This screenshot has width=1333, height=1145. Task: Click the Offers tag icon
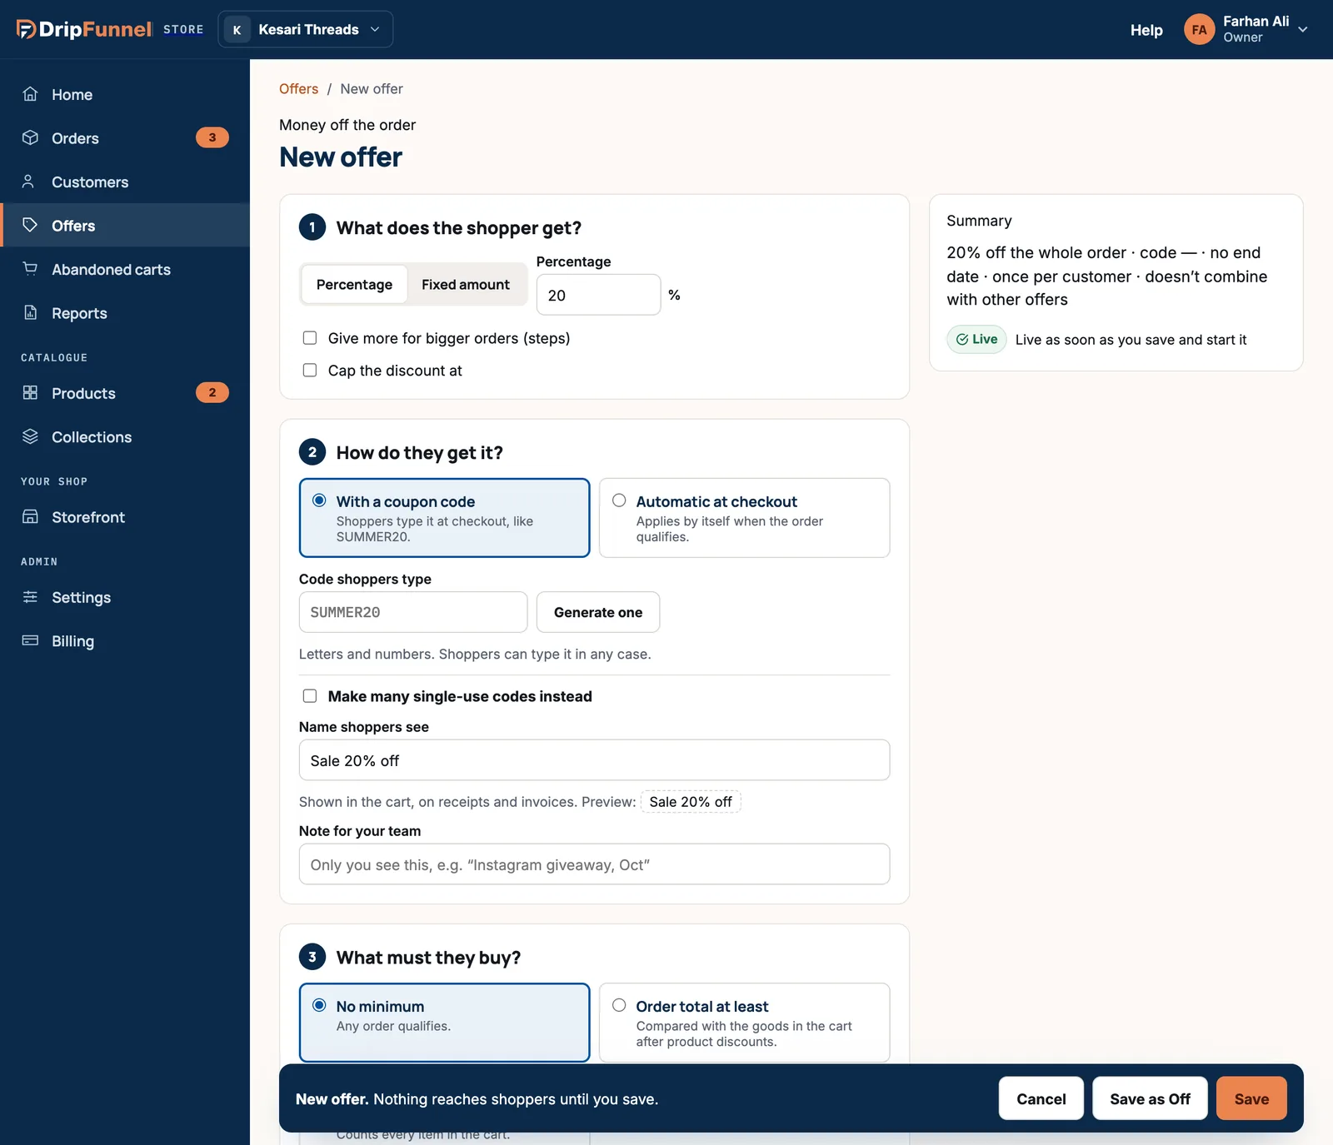click(30, 225)
